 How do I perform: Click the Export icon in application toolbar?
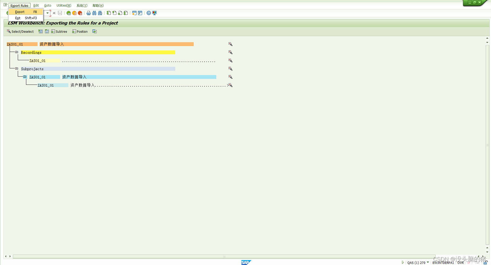pyautogui.click(x=95, y=32)
